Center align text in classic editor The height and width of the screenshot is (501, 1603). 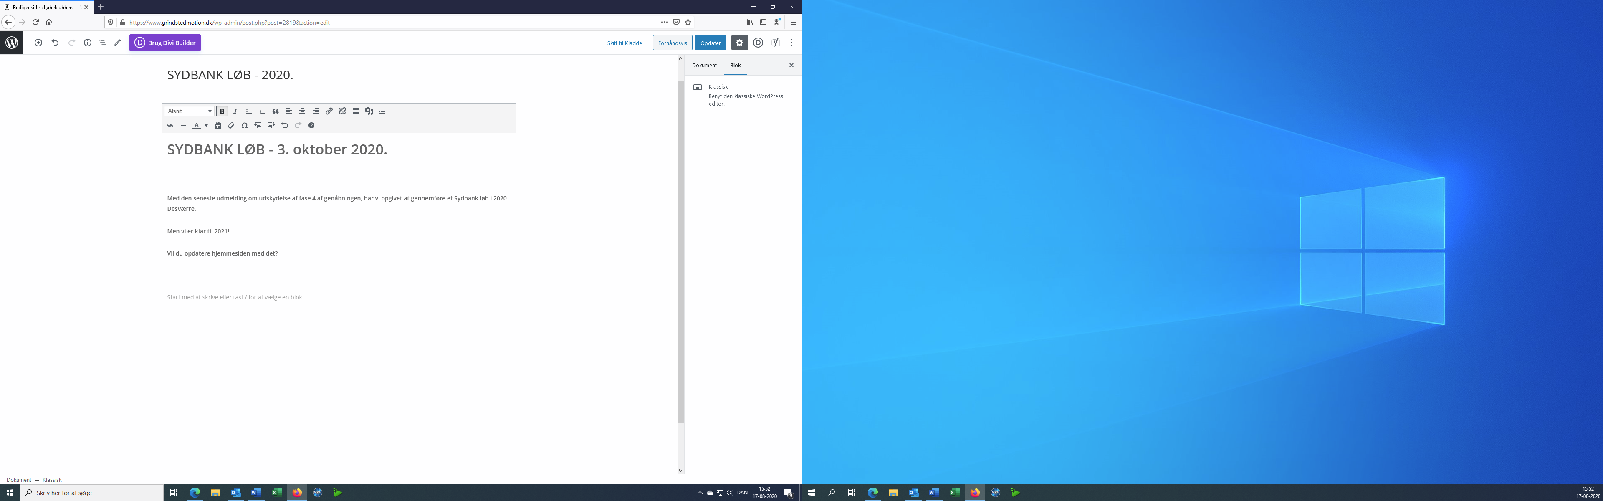pyautogui.click(x=302, y=111)
